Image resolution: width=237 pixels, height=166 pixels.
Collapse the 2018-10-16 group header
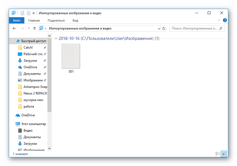tap(56, 38)
